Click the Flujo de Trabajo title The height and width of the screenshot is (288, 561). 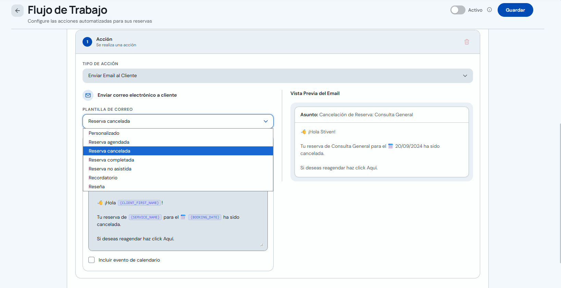tap(67, 10)
